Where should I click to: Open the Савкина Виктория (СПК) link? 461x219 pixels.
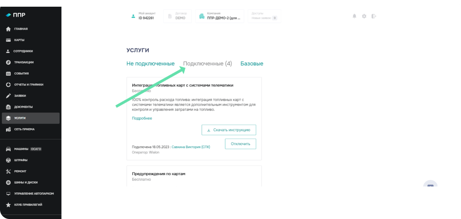191,147
